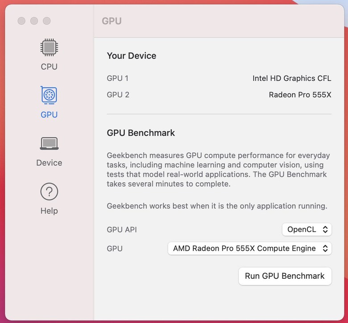Image resolution: width=348 pixels, height=323 pixels.
Task: Click the GPU title in the header
Action: point(112,21)
